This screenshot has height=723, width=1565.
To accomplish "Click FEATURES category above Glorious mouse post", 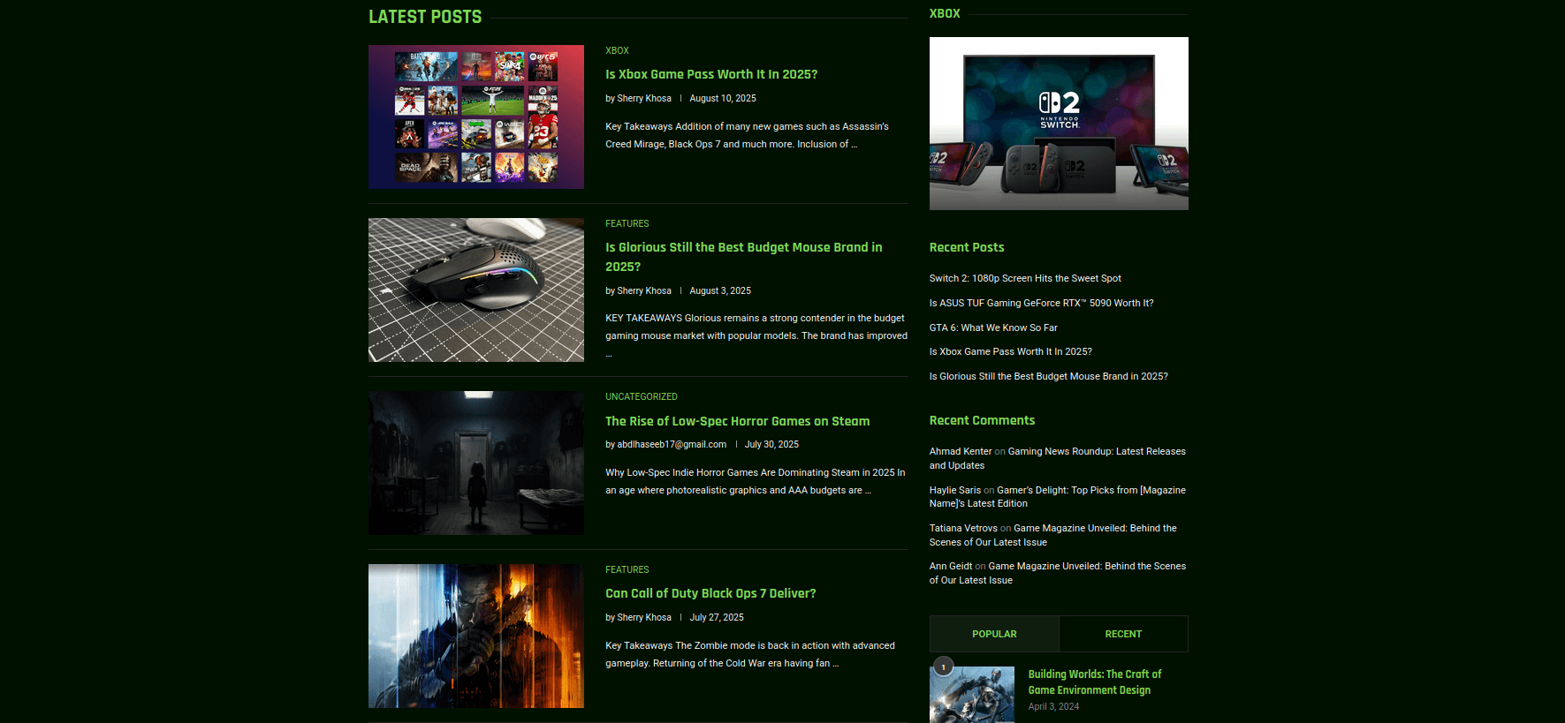I will pos(627,223).
